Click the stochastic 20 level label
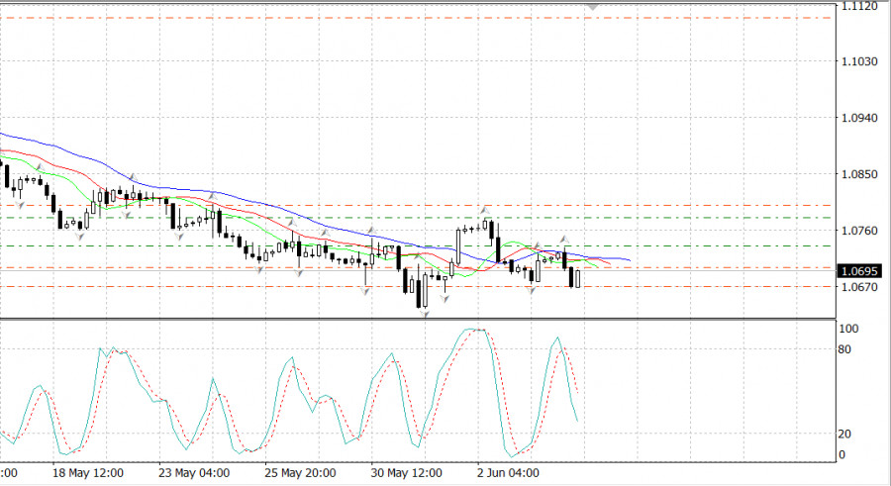The image size is (891, 486). [847, 434]
